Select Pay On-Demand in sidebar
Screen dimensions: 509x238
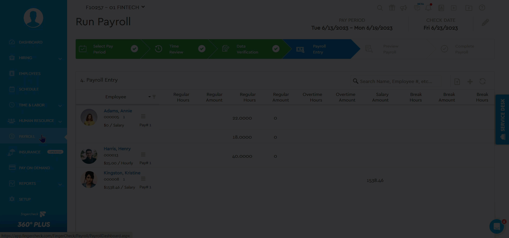34,168
